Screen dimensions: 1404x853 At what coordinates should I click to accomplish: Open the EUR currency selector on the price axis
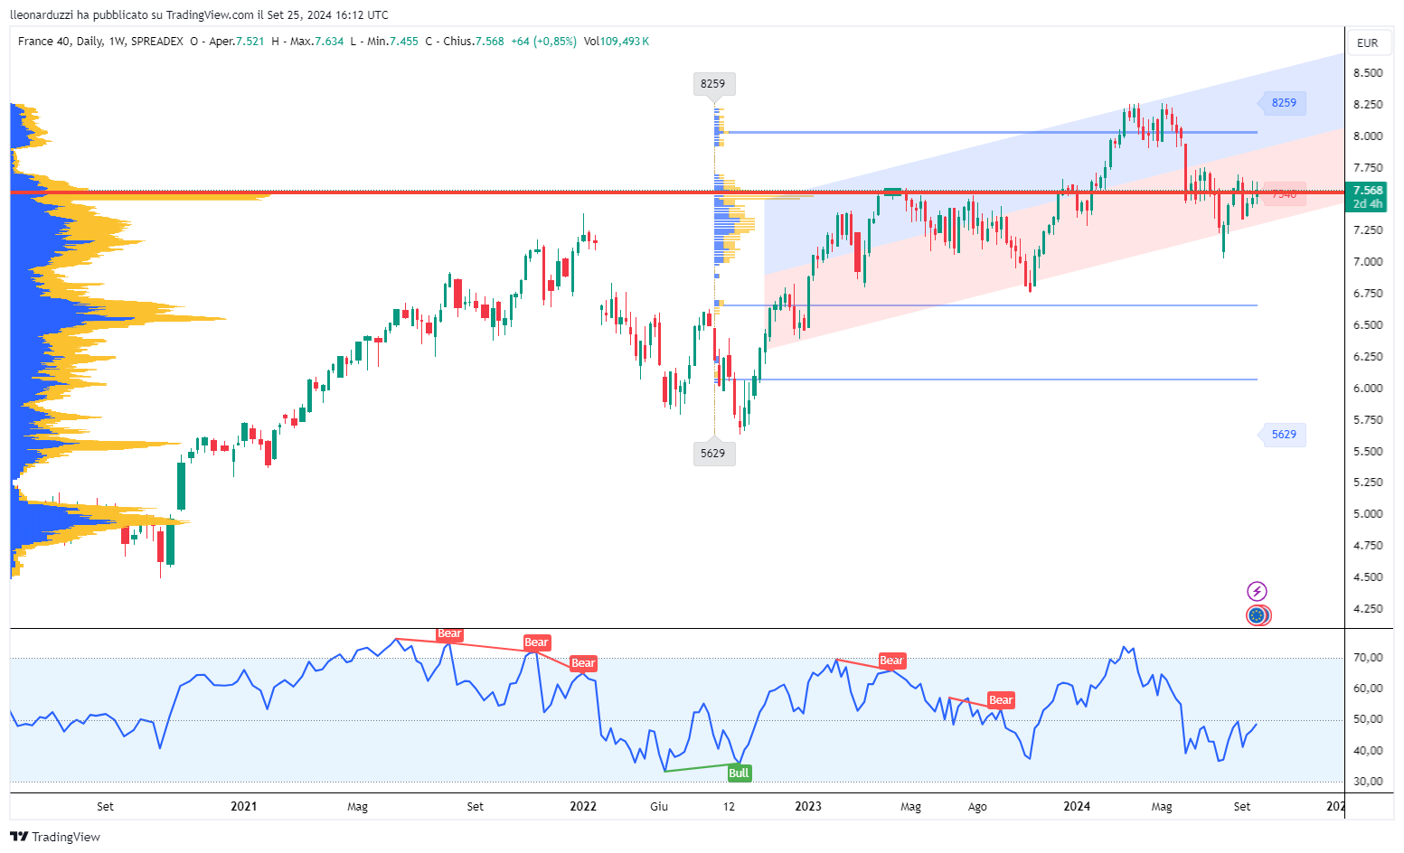(x=1368, y=42)
